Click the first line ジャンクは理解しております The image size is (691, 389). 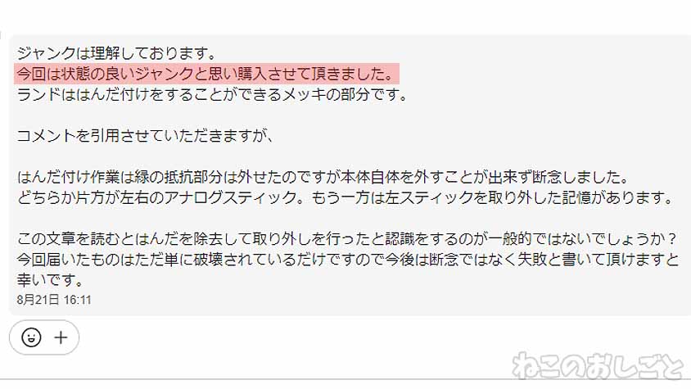click(x=117, y=53)
